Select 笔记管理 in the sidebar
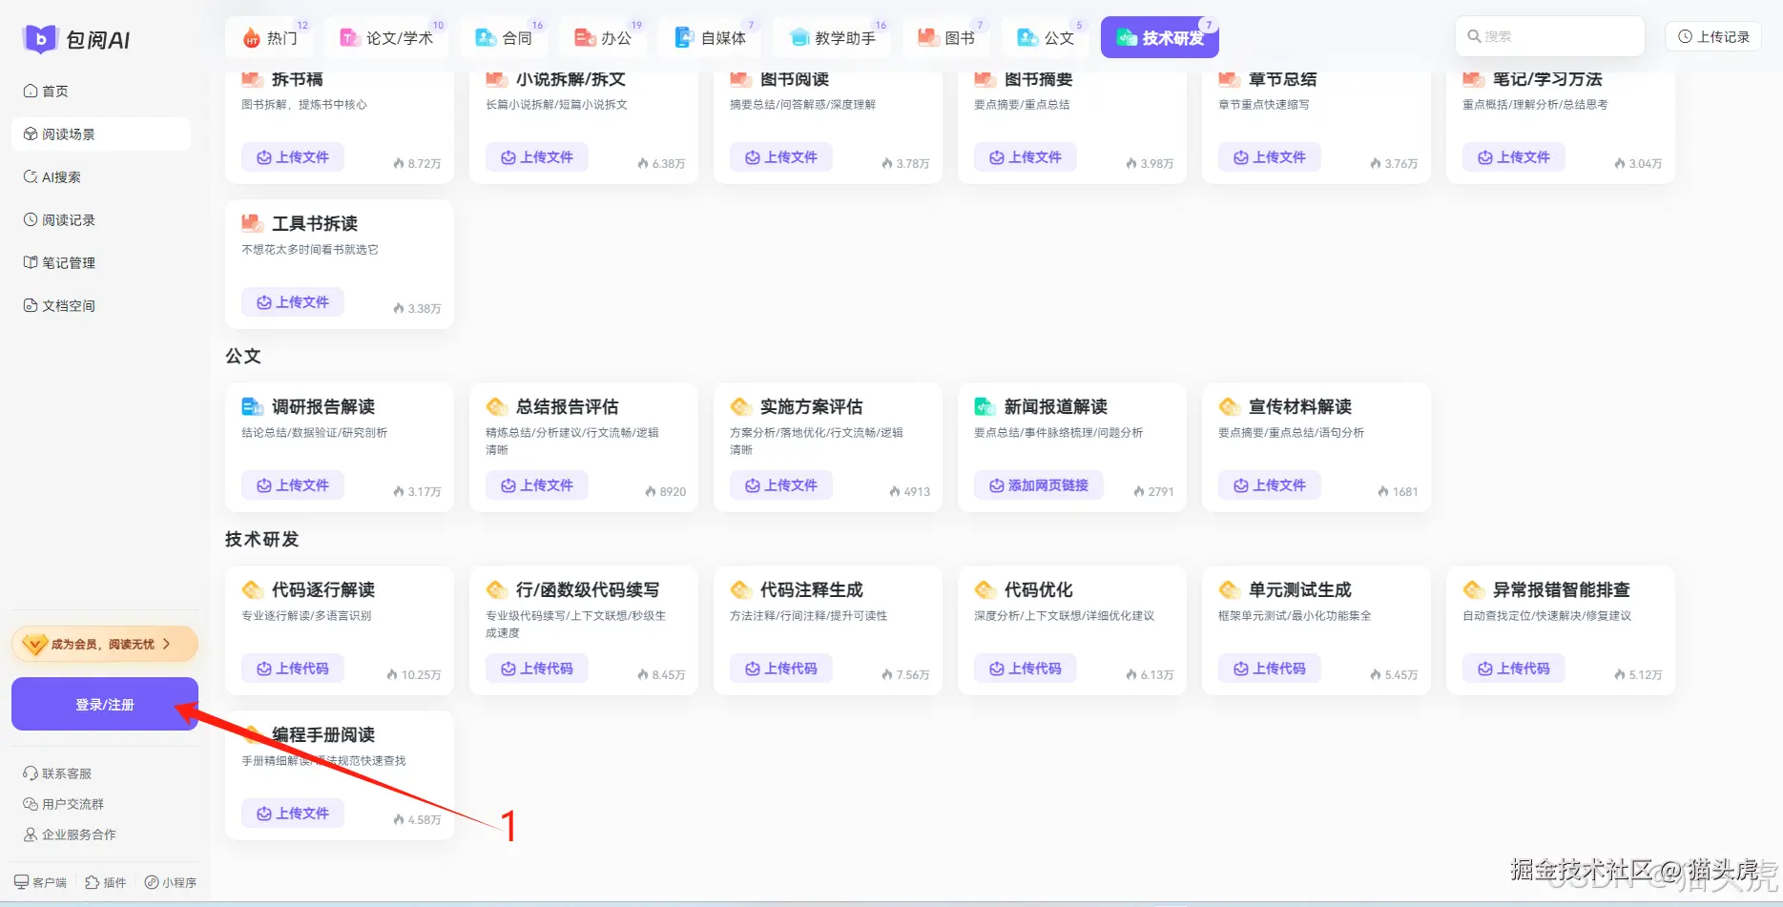The height and width of the screenshot is (907, 1783). tap(67, 262)
